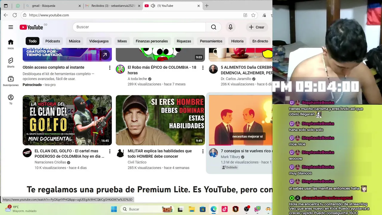
Task: Go back in the browser
Action: 6,15
